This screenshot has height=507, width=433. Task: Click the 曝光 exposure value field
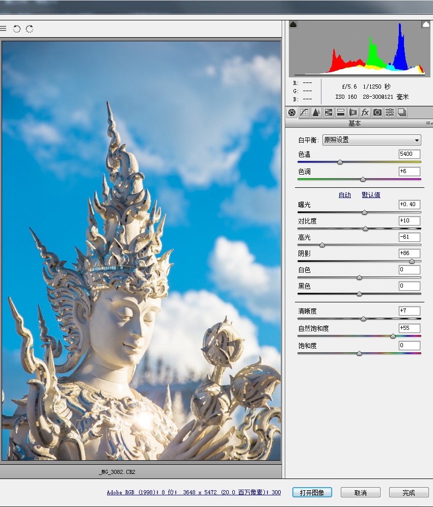410,204
